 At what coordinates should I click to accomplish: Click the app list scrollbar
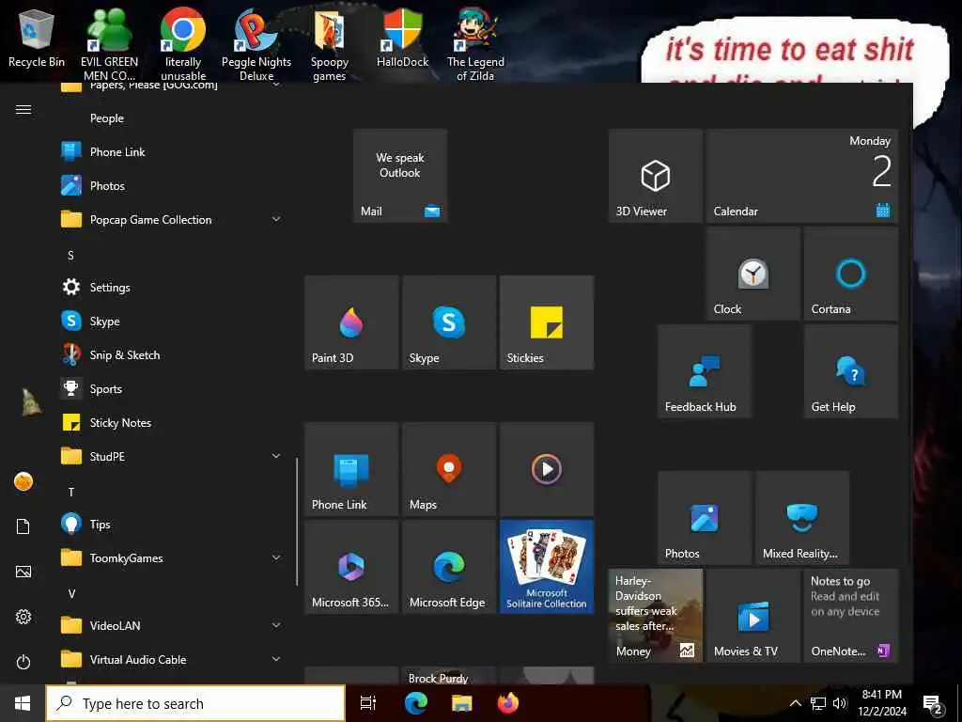coord(297,522)
